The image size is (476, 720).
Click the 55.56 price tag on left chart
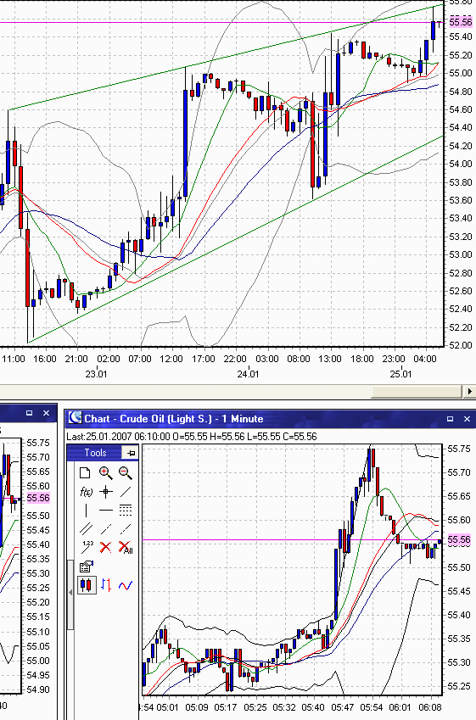38,498
